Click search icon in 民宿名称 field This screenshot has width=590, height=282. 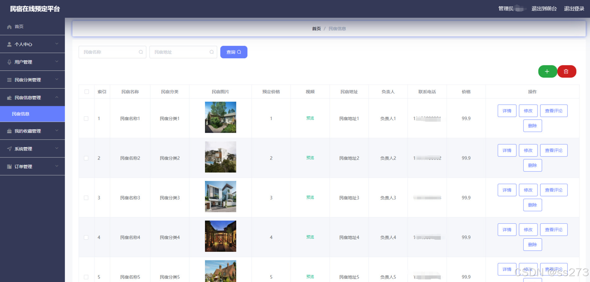(141, 52)
